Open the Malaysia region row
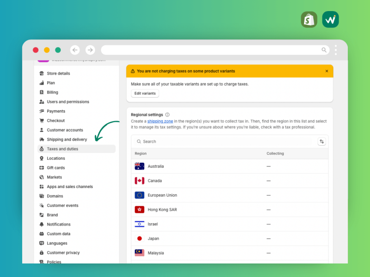 click(230, 253)
